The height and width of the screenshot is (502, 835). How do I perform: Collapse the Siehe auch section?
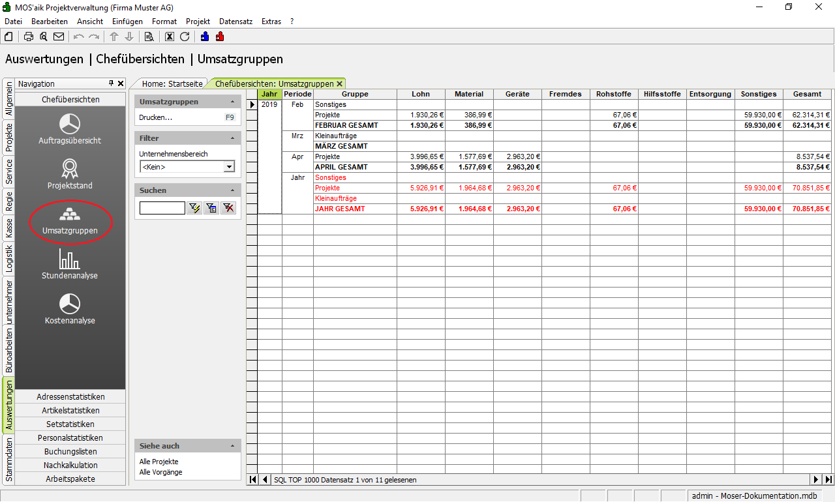(233, 446)
